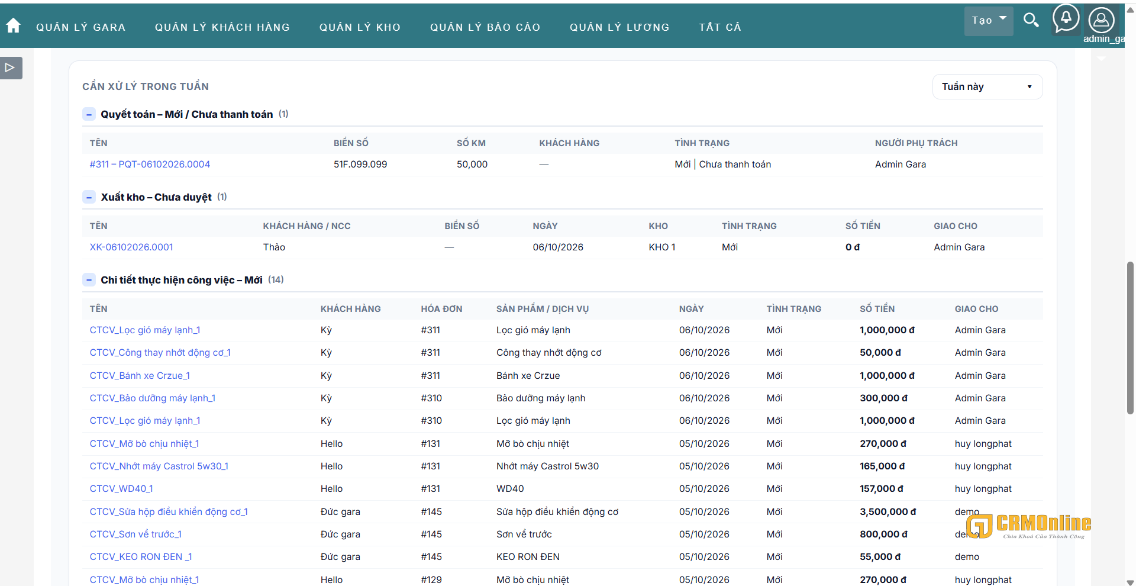
Task: Open export slip XK-06102026.0001
Action: [x=131, y=247]
